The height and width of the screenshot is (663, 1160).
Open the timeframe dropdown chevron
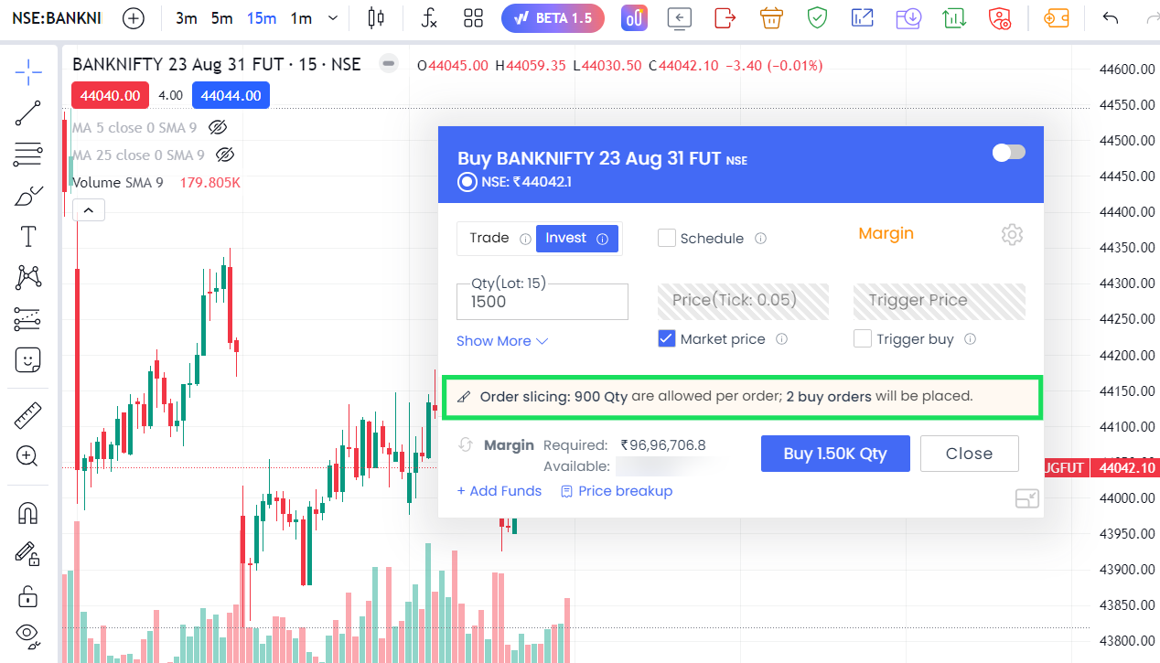click(x=332, y=18)
